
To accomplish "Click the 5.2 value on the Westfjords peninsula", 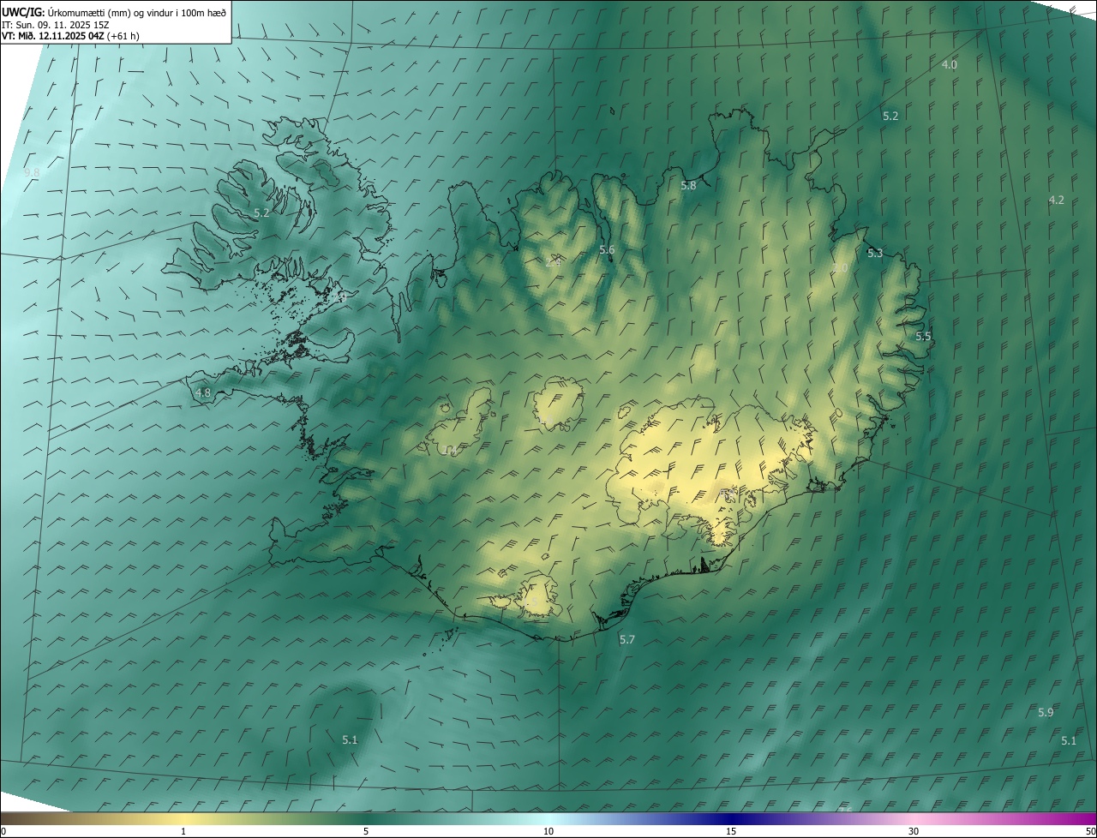I will pos(261,212).
